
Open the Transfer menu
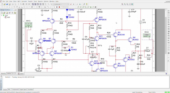coord(30,1)
